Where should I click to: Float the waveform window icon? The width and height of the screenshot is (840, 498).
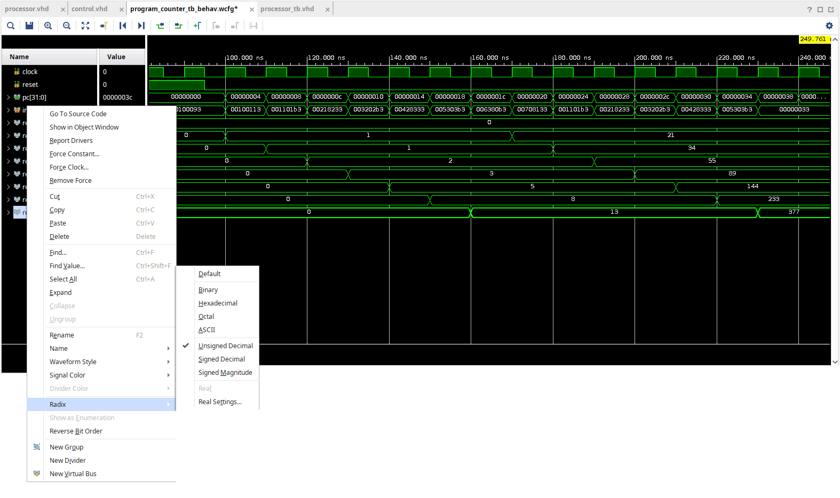click(x=831, y=9)
